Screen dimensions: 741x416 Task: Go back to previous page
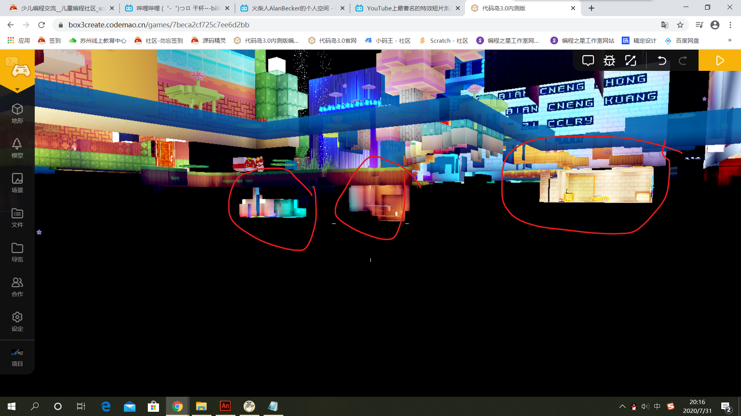(10, 25)
